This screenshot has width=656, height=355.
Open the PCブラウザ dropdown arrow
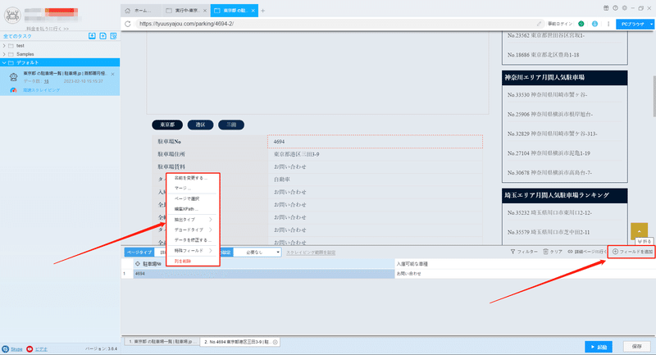(x=651, y=25)
